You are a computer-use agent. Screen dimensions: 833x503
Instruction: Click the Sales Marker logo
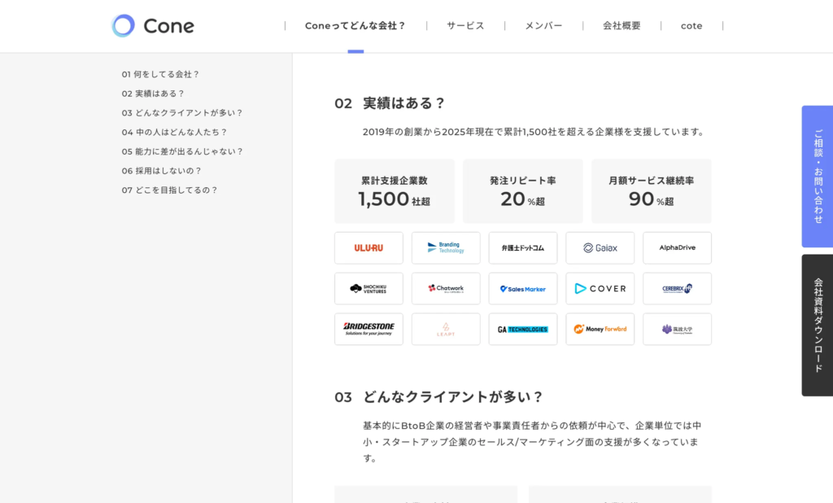(523, 289)
